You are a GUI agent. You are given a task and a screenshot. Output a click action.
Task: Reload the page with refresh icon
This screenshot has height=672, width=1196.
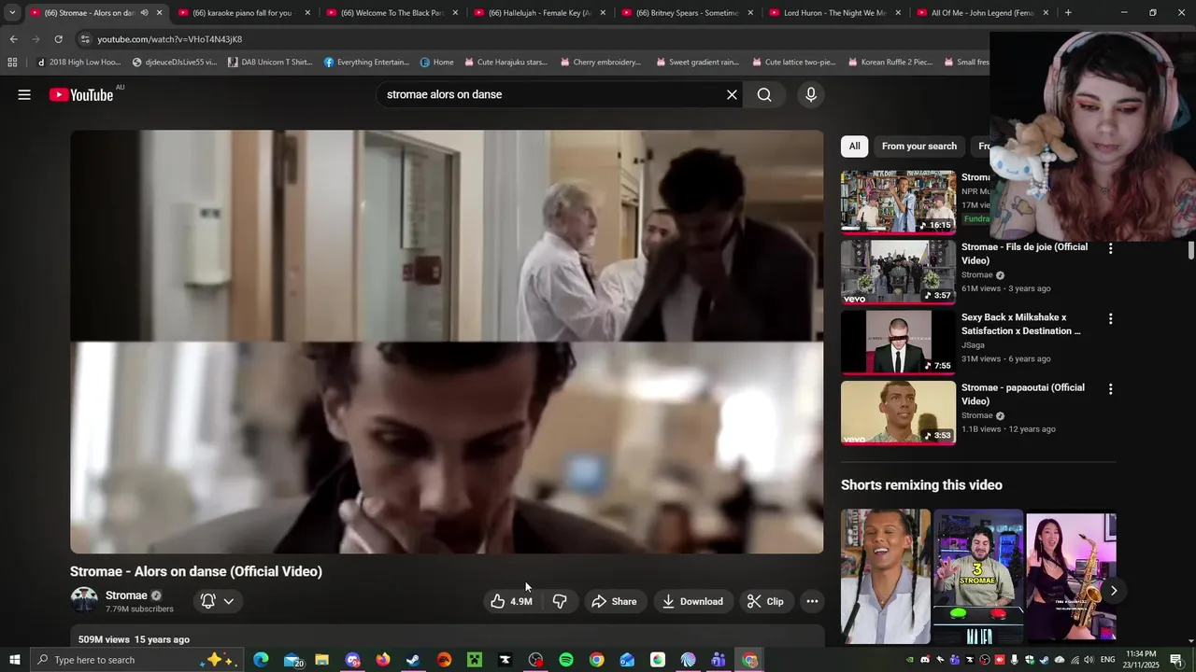click(58, 39)
